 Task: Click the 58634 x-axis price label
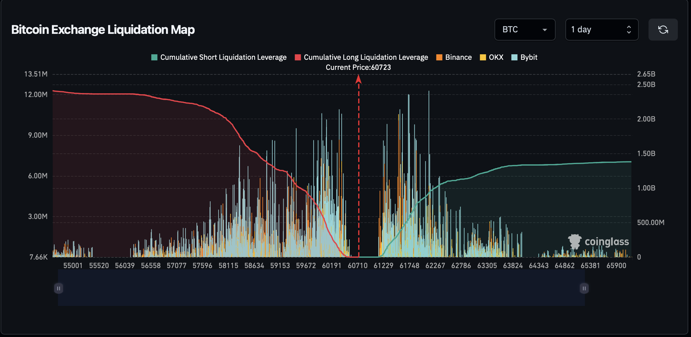[x=254, y=266]
